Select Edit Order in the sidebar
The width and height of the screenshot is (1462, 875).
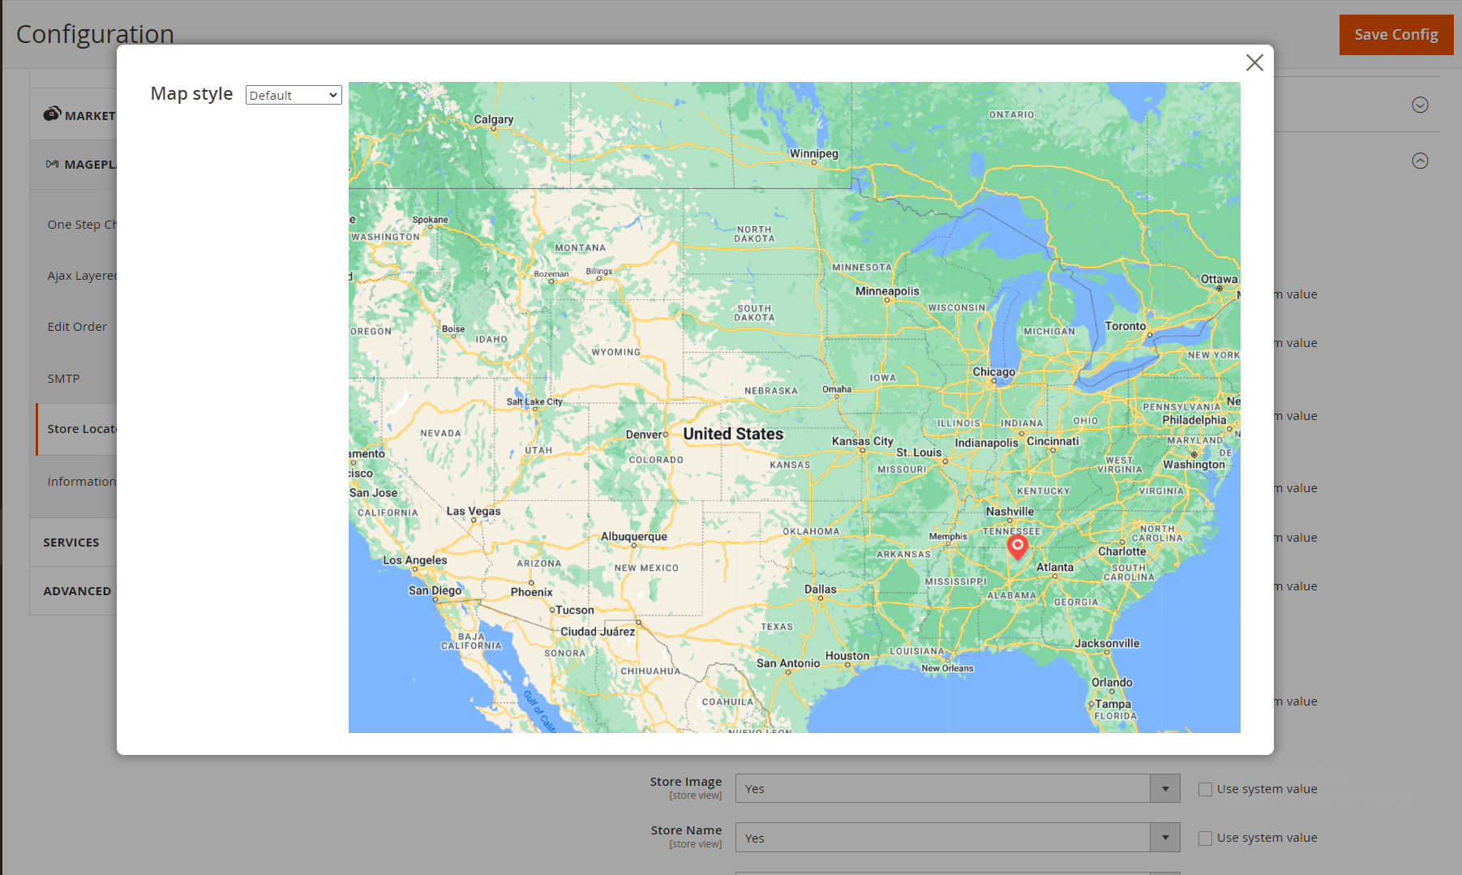pos(77,327)
